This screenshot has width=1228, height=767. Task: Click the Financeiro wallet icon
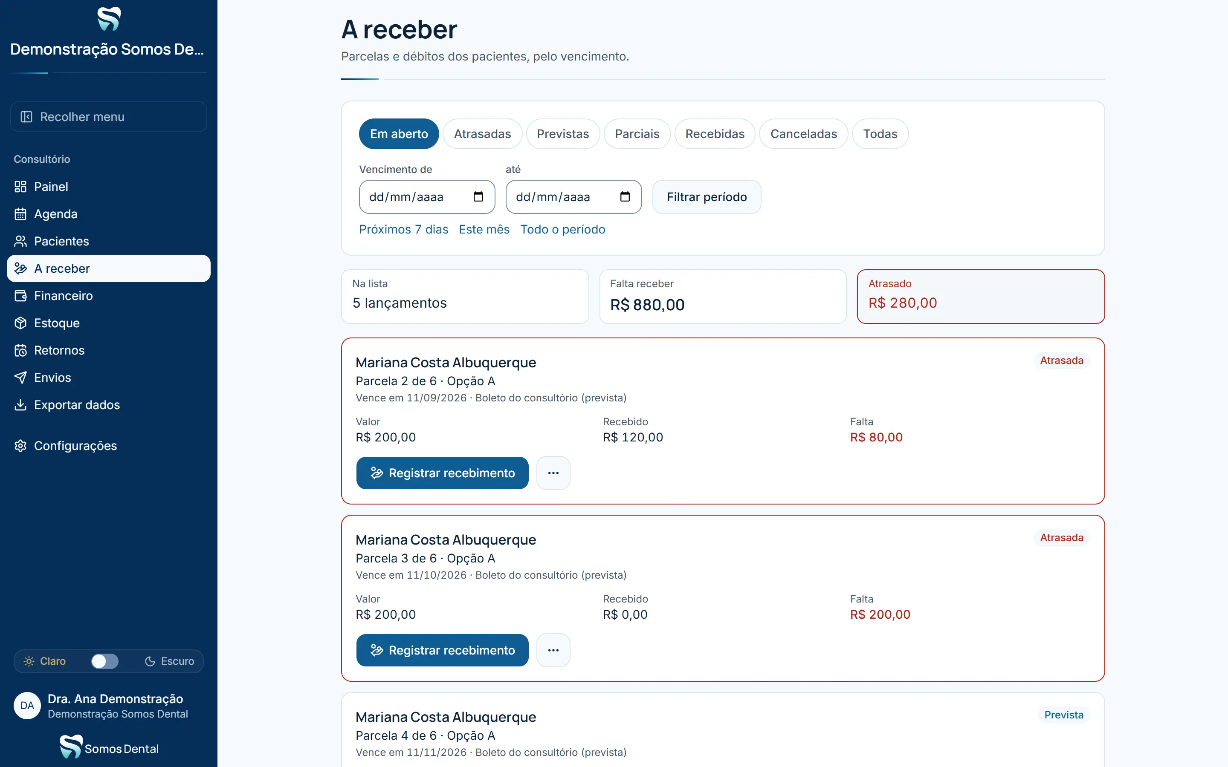20,296
